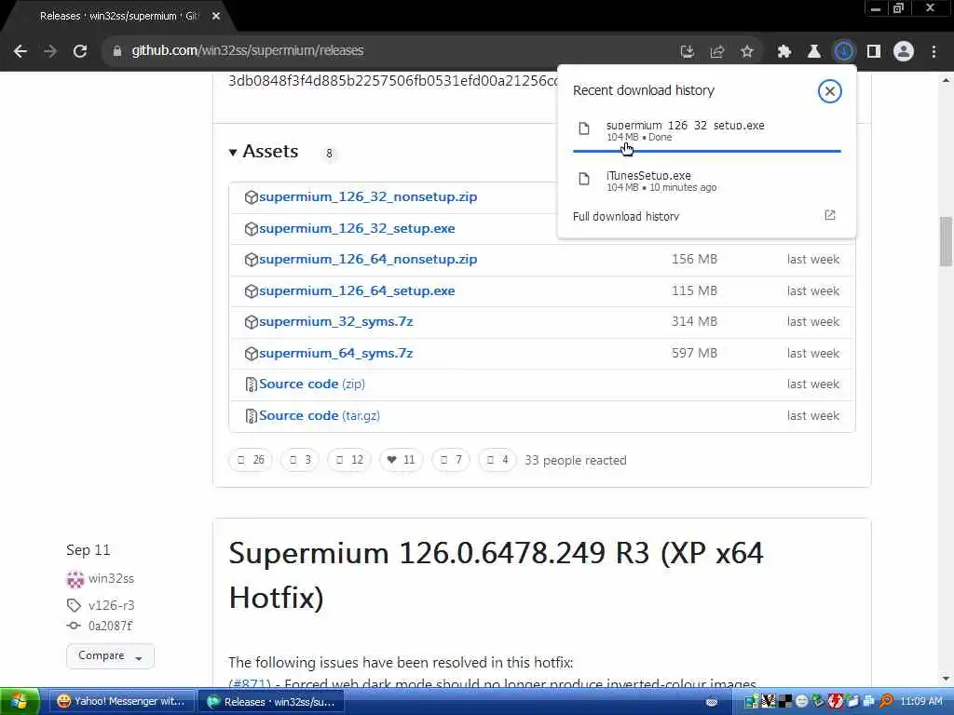954x715 pixels.
Task: Click the 597 MB size text
Action: click(694, 353)
